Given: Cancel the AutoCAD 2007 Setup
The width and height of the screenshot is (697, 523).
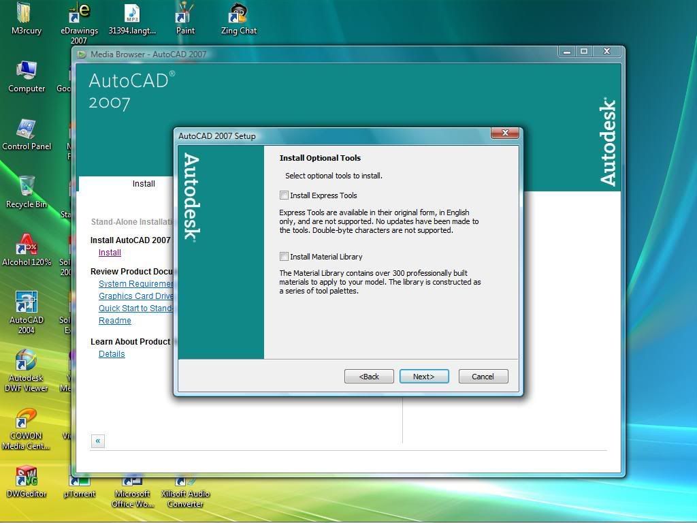Looking at the screenshot, I should (x=483, y=377).
